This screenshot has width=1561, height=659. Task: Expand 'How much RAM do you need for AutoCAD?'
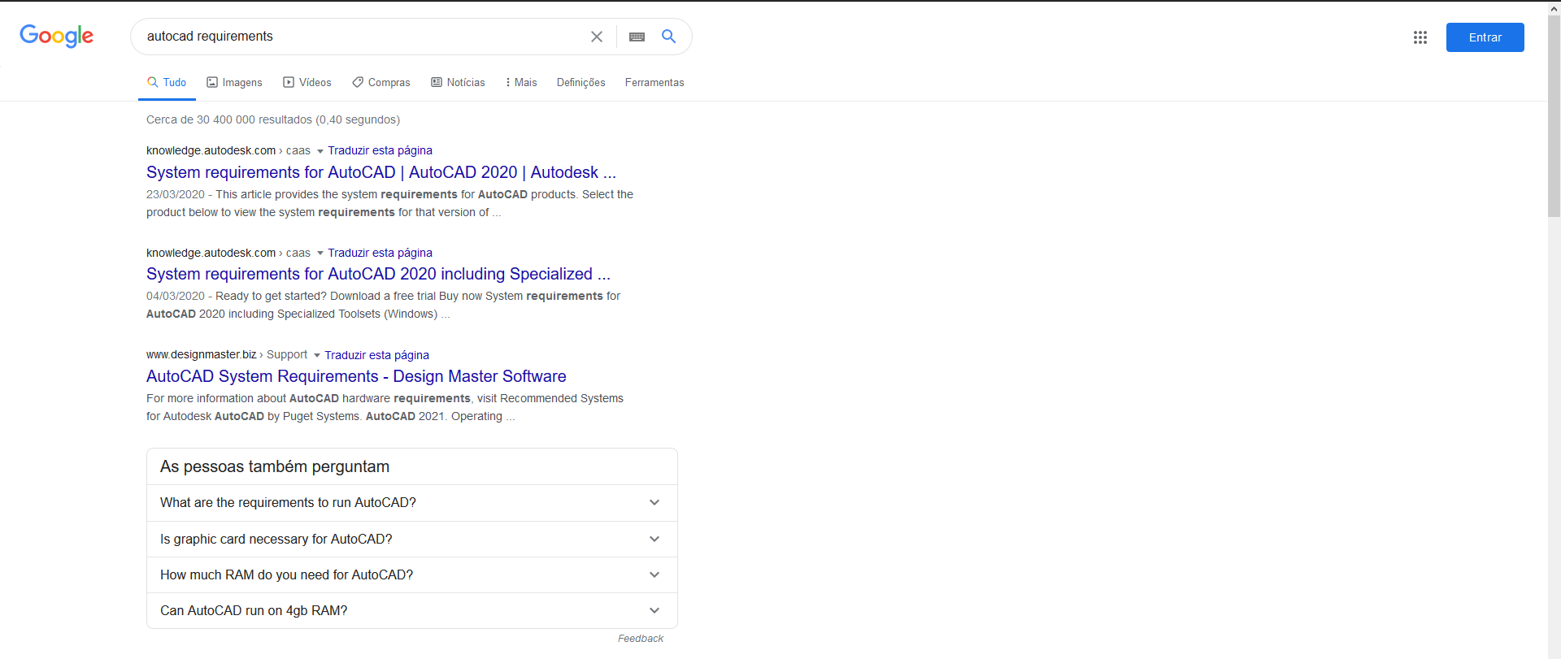pos(411,574)
